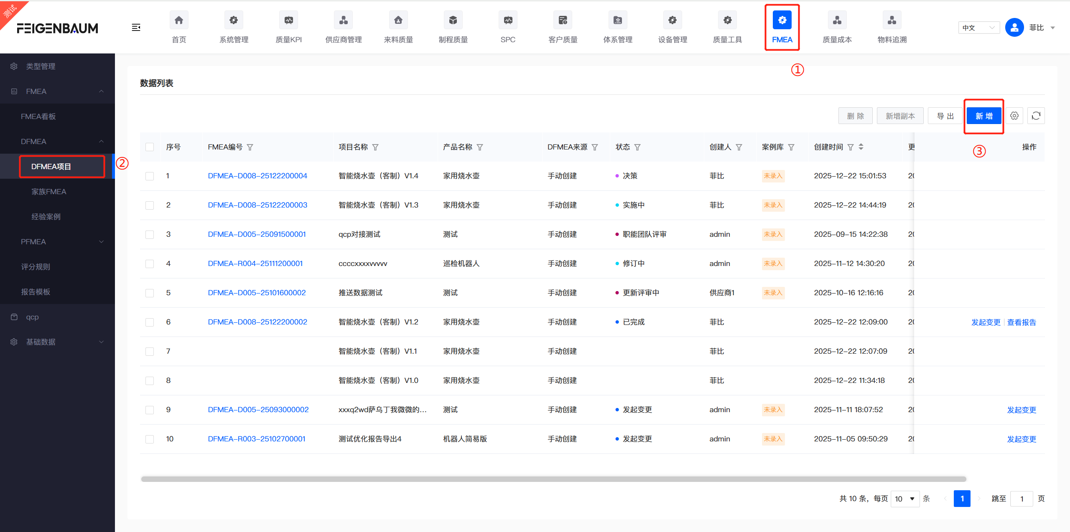Screen dimensions: 1070x532
Task: Click the table refresh icon
Action: point(1036,116)
